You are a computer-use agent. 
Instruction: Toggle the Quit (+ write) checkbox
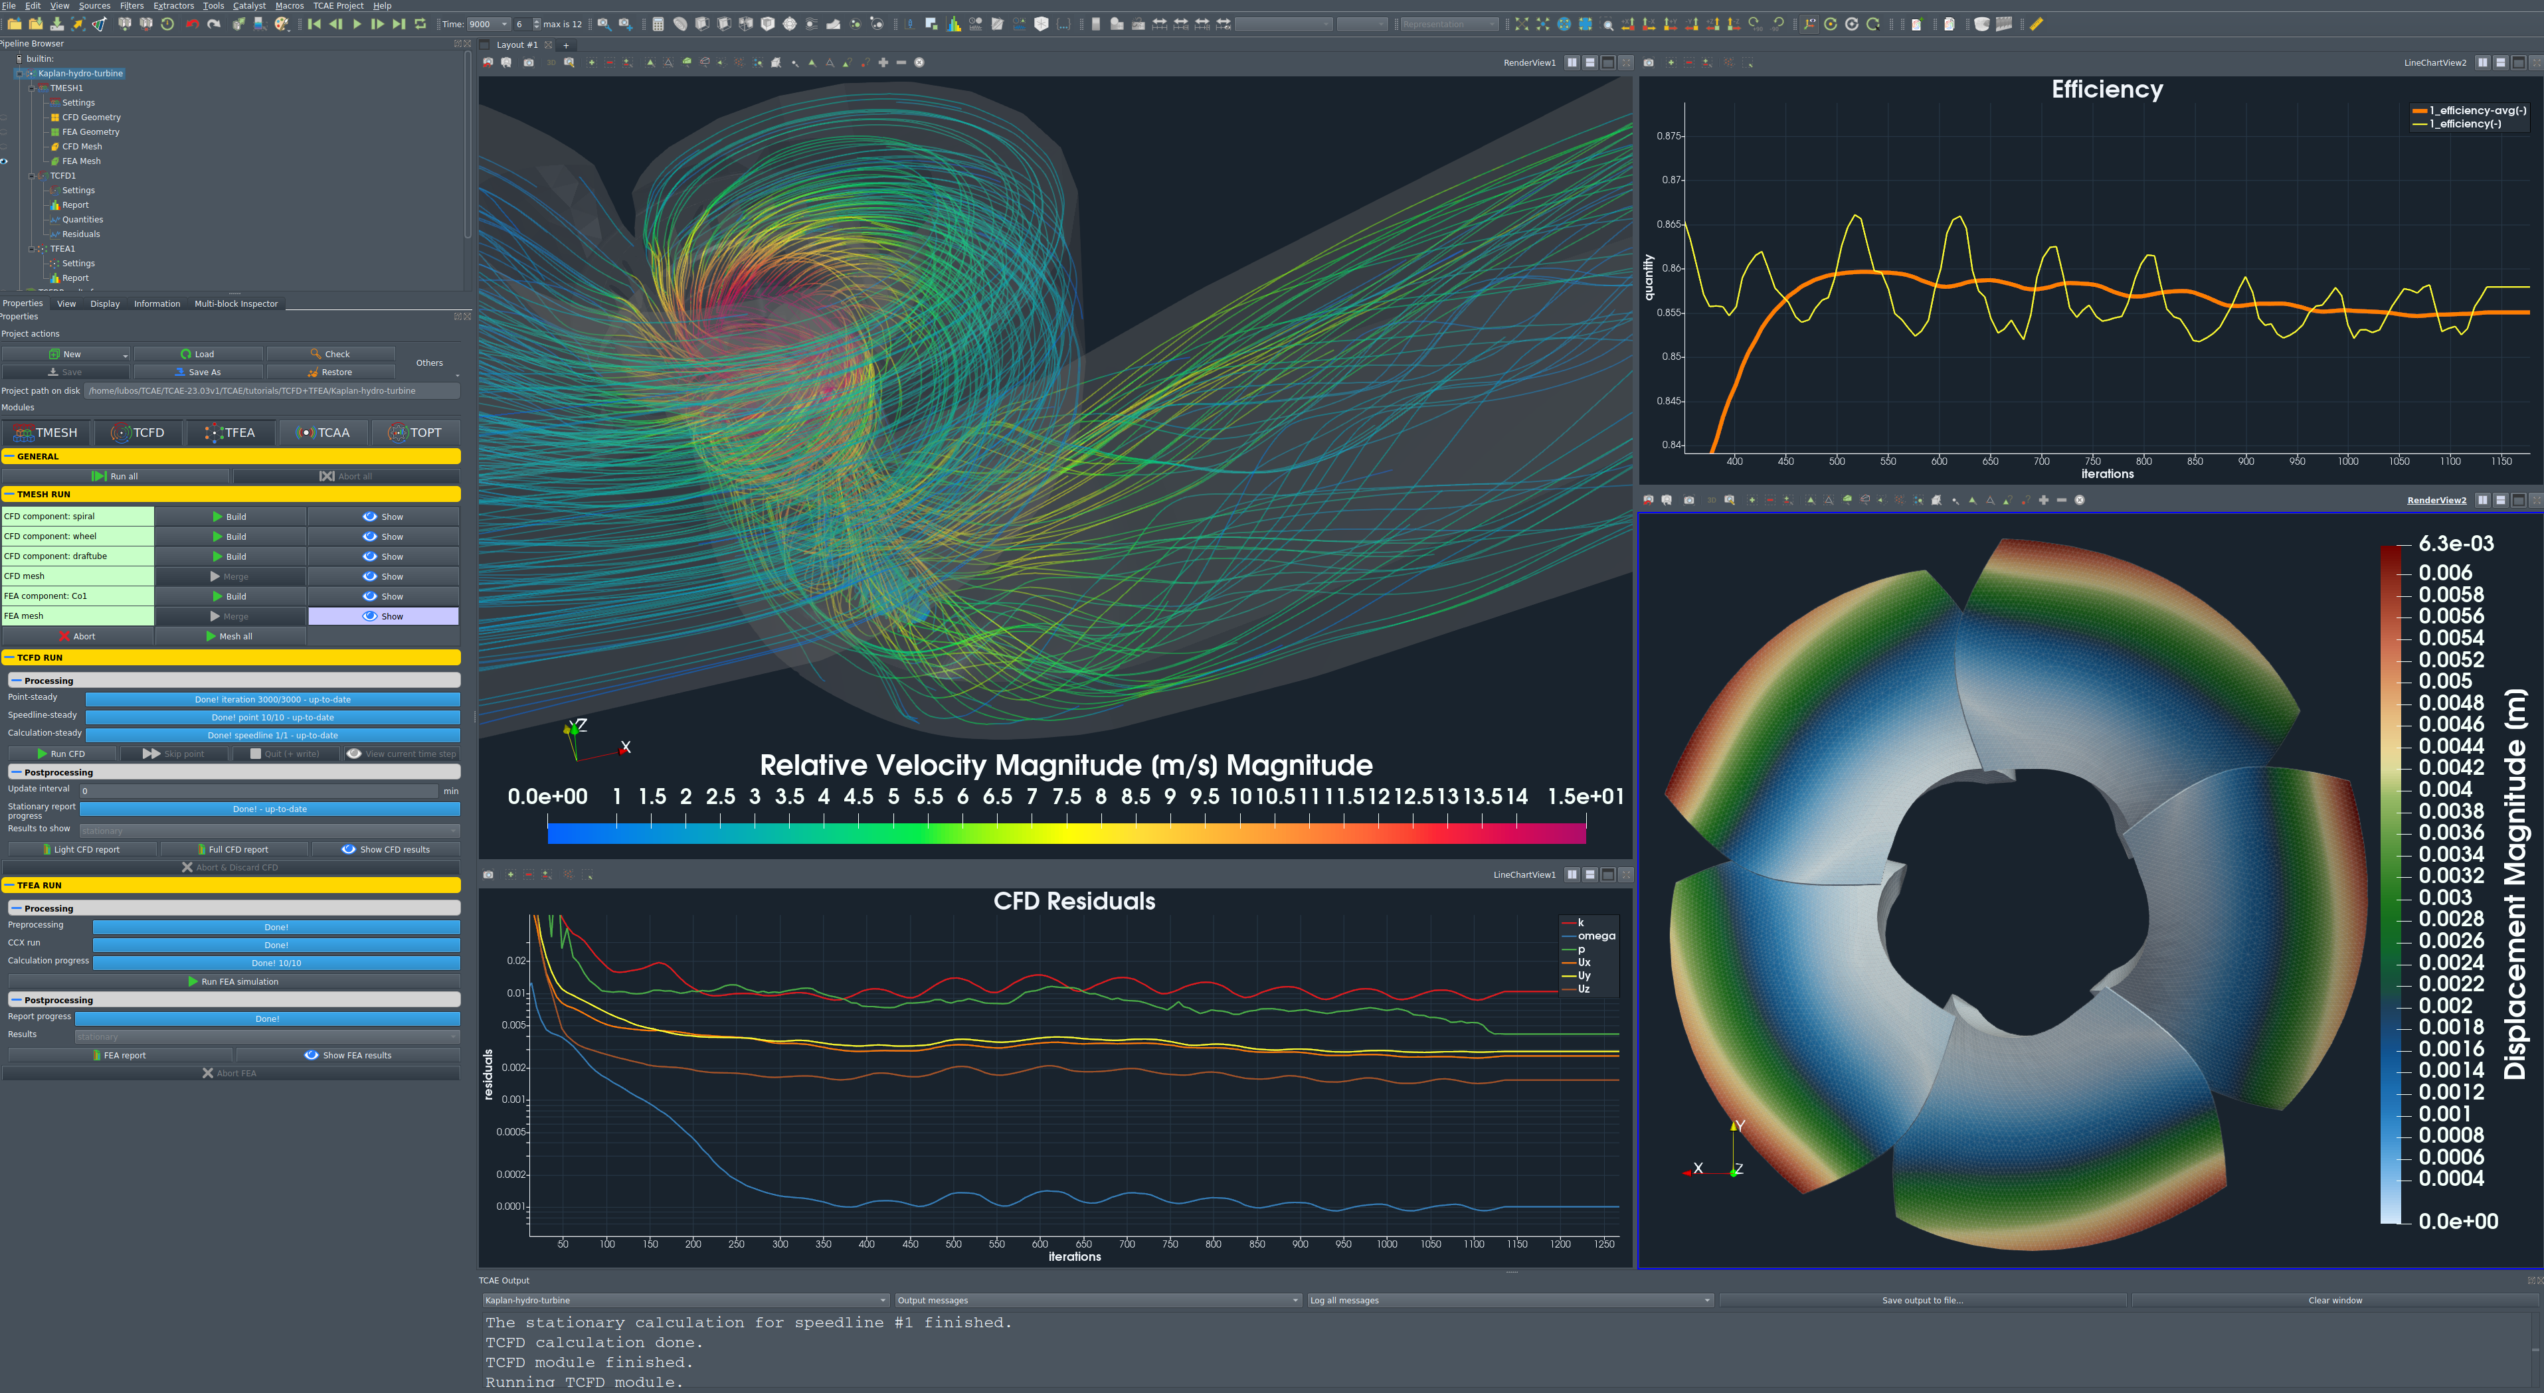[256, 753]
